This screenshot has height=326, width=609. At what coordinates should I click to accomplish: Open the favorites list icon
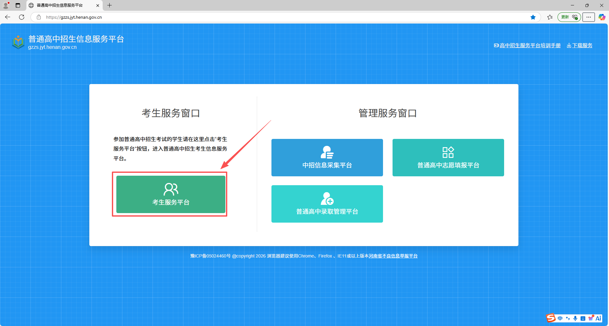tap(550, 17)
